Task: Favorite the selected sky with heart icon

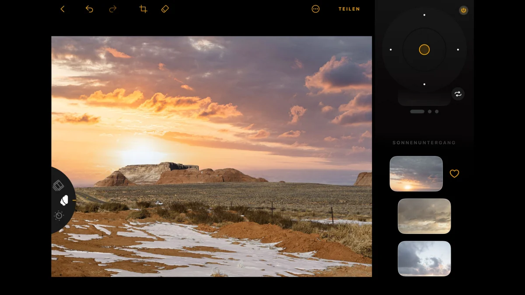Action: [455, 174]
